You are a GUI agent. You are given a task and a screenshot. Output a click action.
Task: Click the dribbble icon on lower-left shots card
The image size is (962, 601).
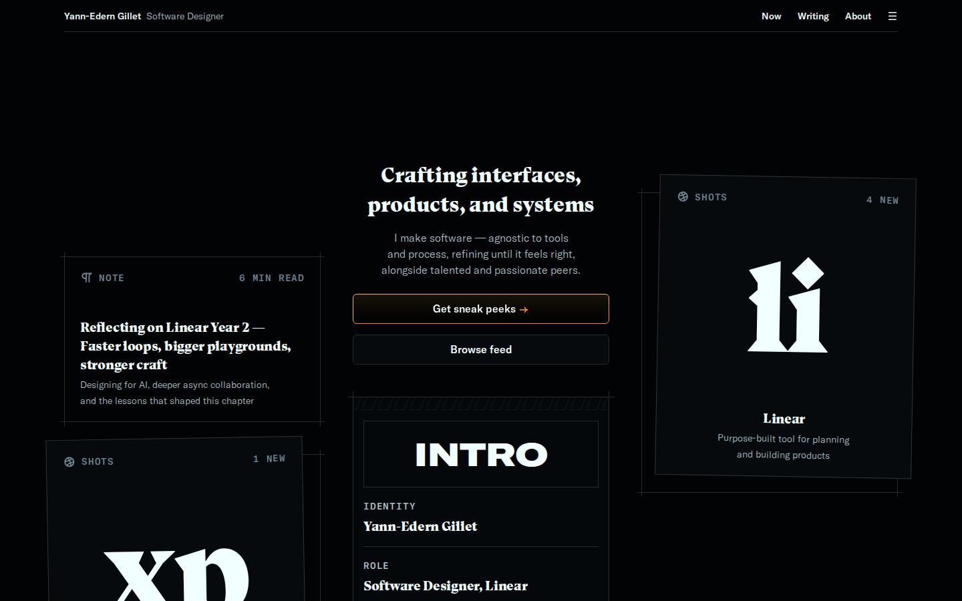[69, 462]
